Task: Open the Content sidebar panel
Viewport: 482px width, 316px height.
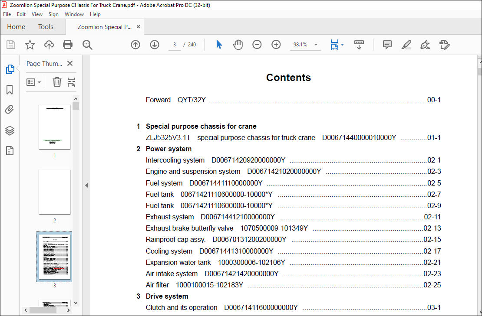Action: pyautogui.click(x=10, y=151)
